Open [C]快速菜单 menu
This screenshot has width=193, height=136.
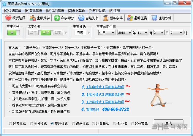(12, 11)
